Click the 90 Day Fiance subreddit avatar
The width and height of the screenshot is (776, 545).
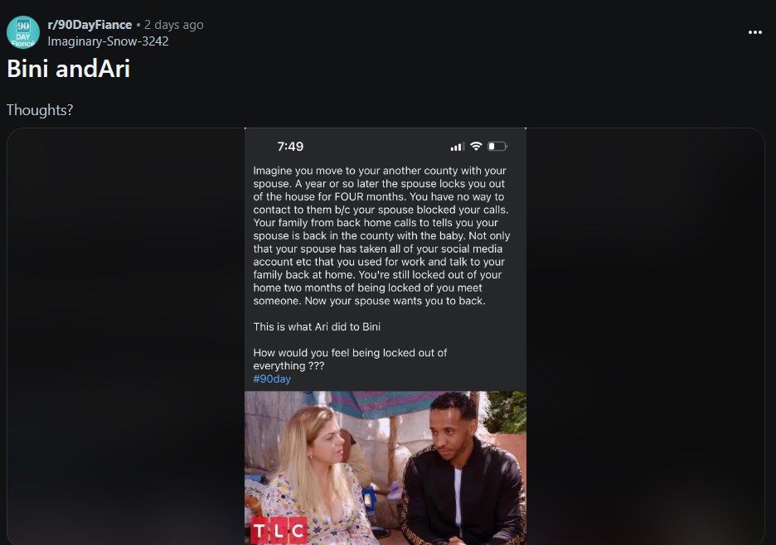[x=22, y=32]
